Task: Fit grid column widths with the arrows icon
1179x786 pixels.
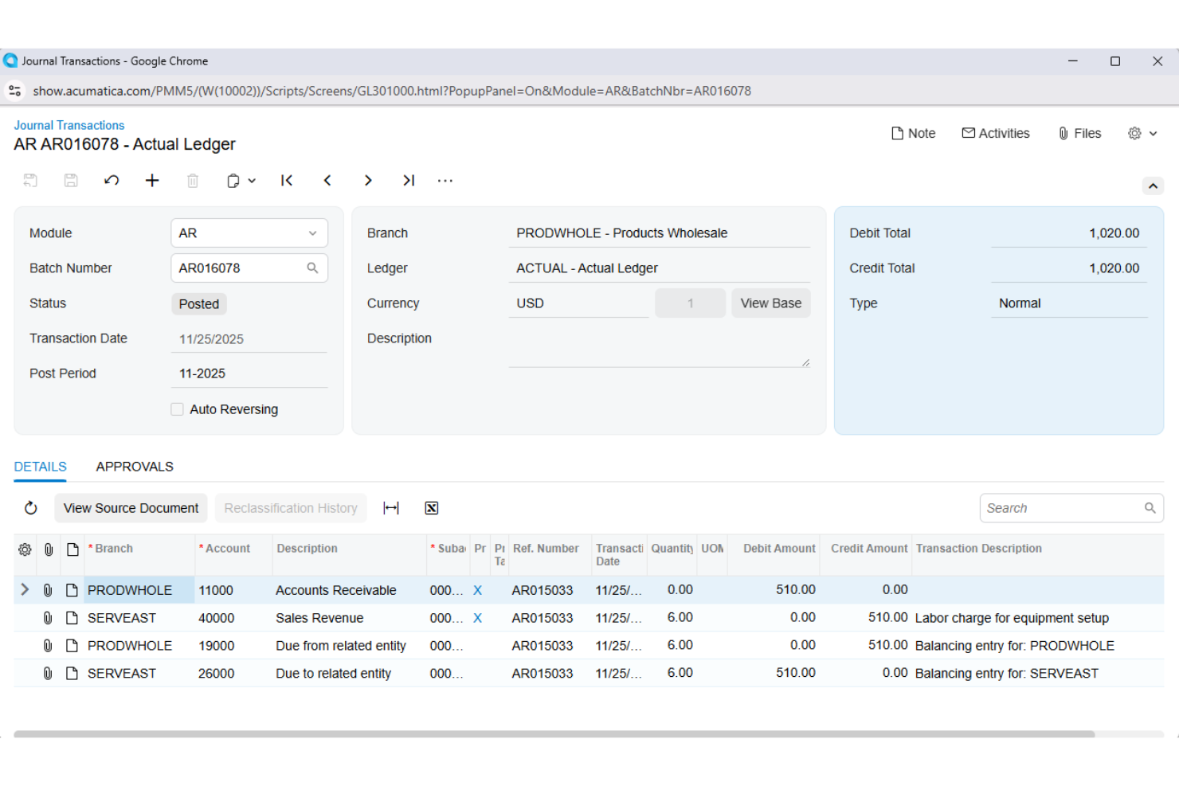Action: pyautogui.click(x=391, y=507)
